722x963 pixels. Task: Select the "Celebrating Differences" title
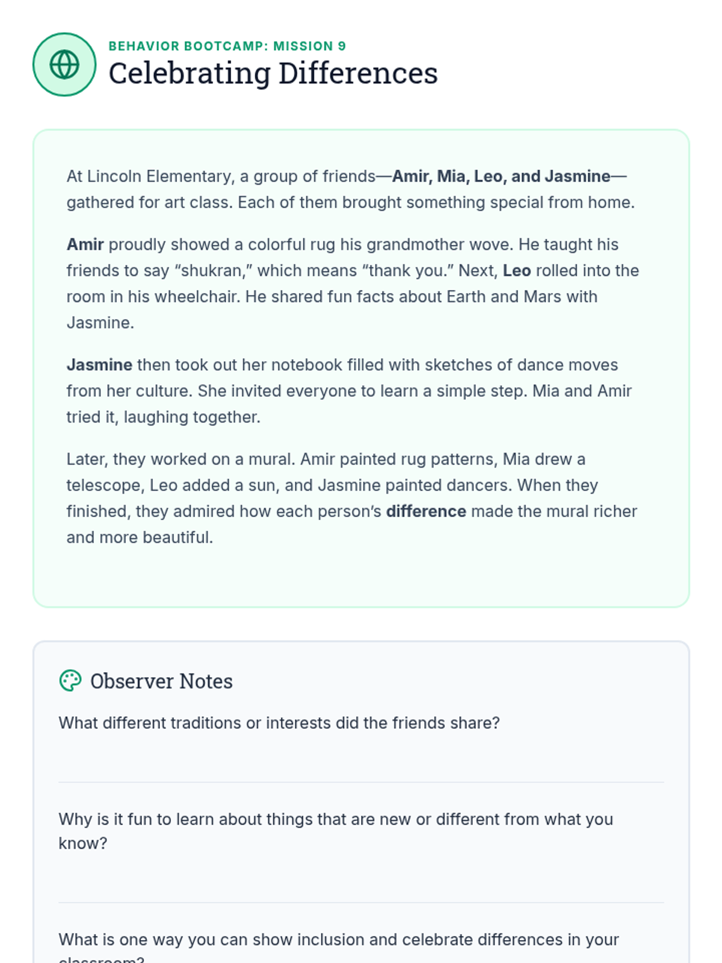point(273,74)
